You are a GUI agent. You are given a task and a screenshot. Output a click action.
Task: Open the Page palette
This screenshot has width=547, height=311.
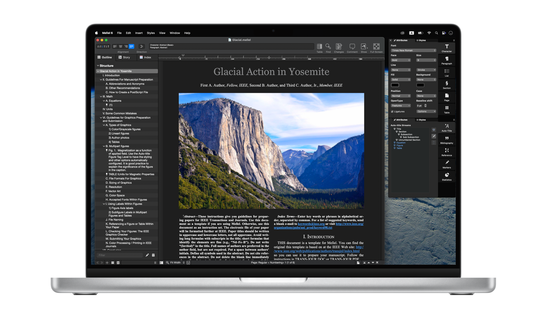447,97
